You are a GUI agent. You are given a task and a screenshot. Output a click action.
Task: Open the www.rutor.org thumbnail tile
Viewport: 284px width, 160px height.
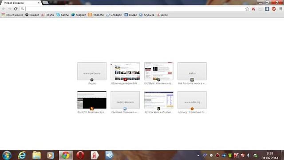[x=192, y=100]
